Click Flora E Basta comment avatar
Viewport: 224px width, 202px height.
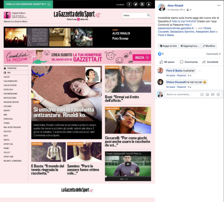coord(160,71)
